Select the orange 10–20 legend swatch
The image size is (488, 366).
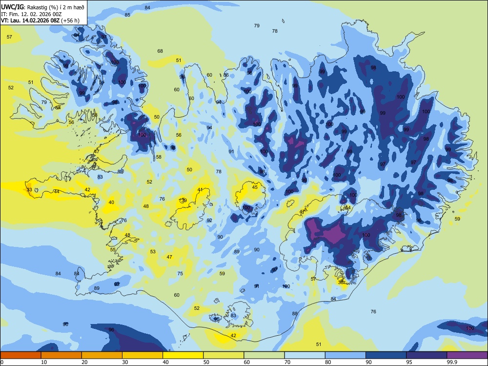tap(61, 355)
